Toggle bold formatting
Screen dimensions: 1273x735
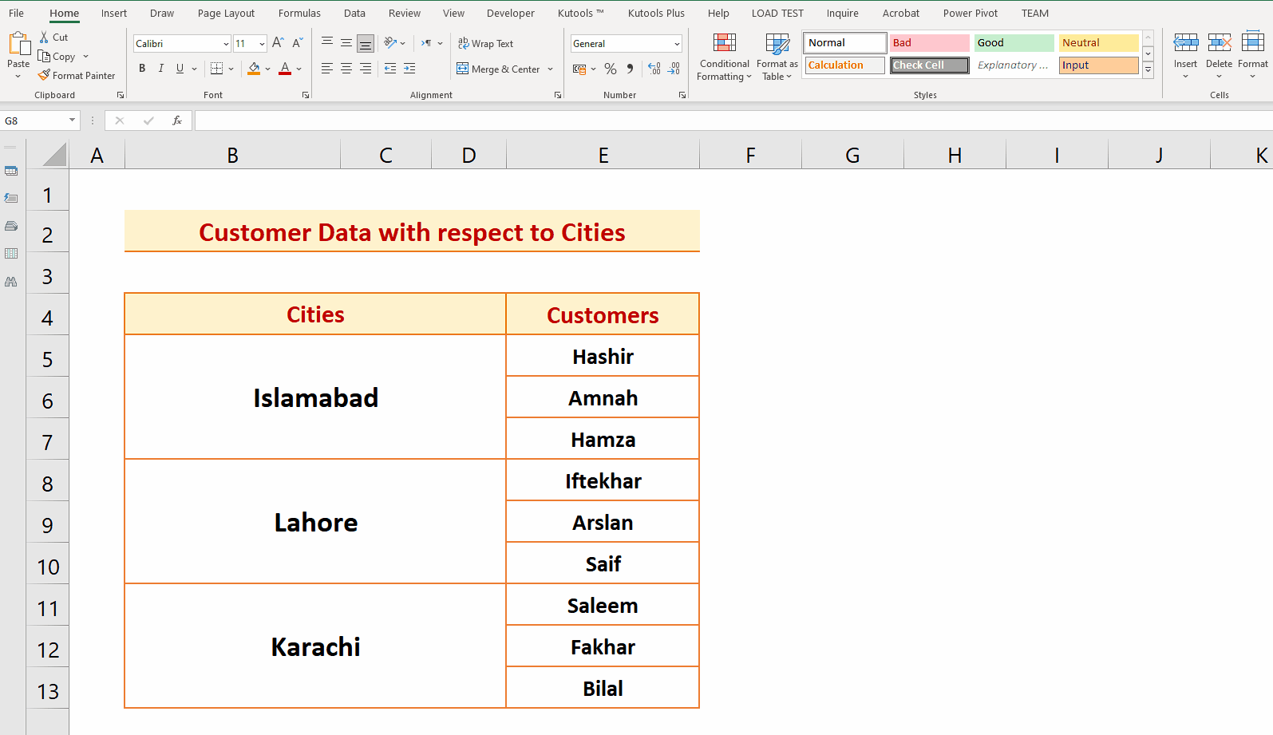[142, 69]
